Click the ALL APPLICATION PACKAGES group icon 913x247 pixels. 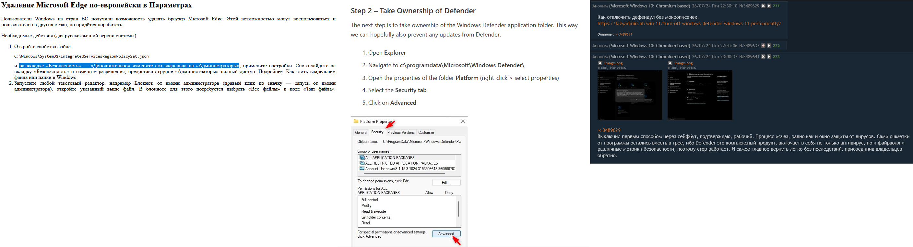362,157
